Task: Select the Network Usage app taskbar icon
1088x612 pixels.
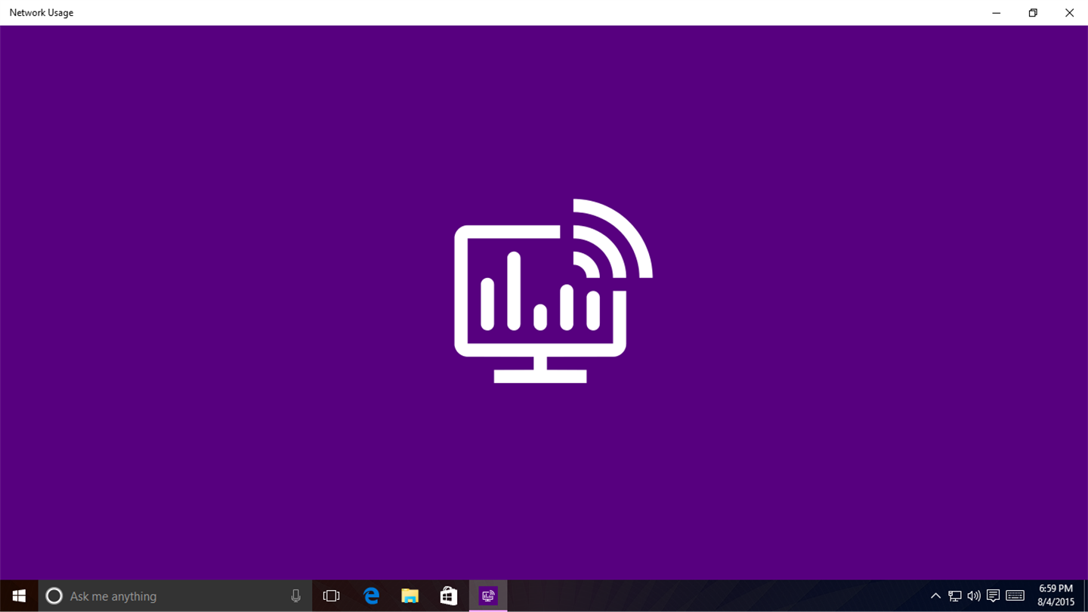Action: tap(488, 596)
